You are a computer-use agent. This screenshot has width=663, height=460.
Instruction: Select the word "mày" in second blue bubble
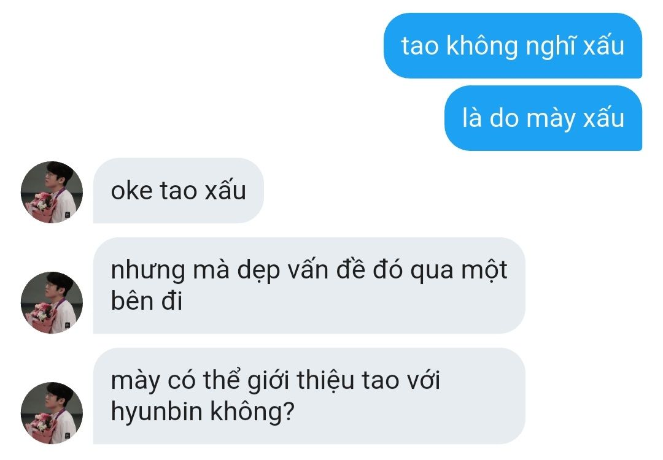[551, 118]
